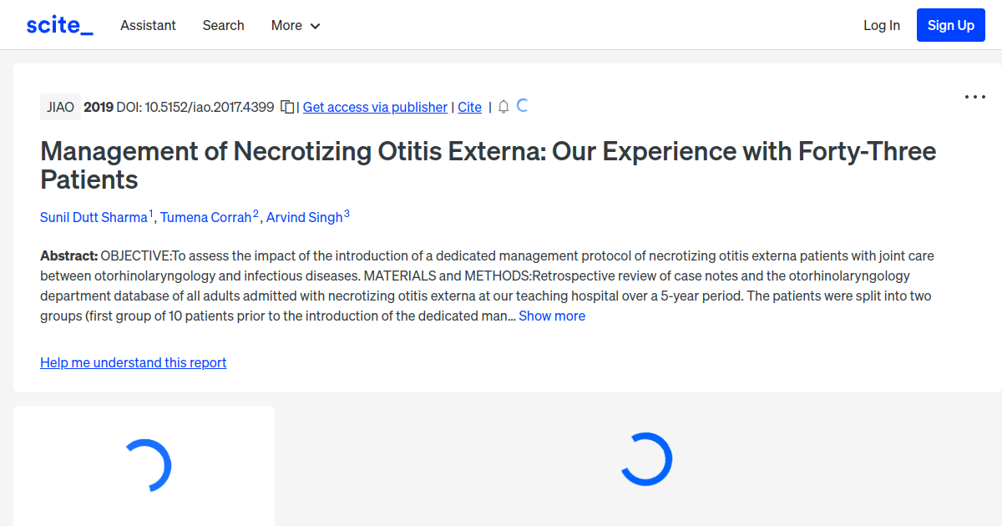Viewport: 1002px width, 526px height.
Task: Click the Sign Up button
Action: tap(950, 25)
